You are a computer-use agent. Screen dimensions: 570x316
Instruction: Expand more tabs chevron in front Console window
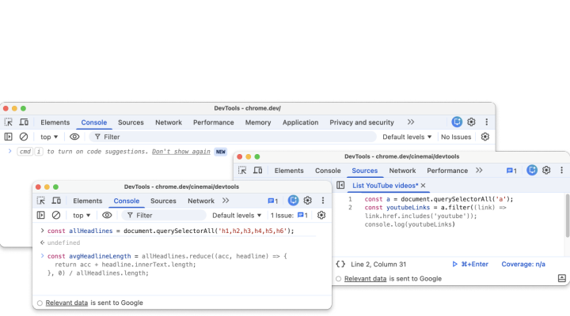coord(226,201)
